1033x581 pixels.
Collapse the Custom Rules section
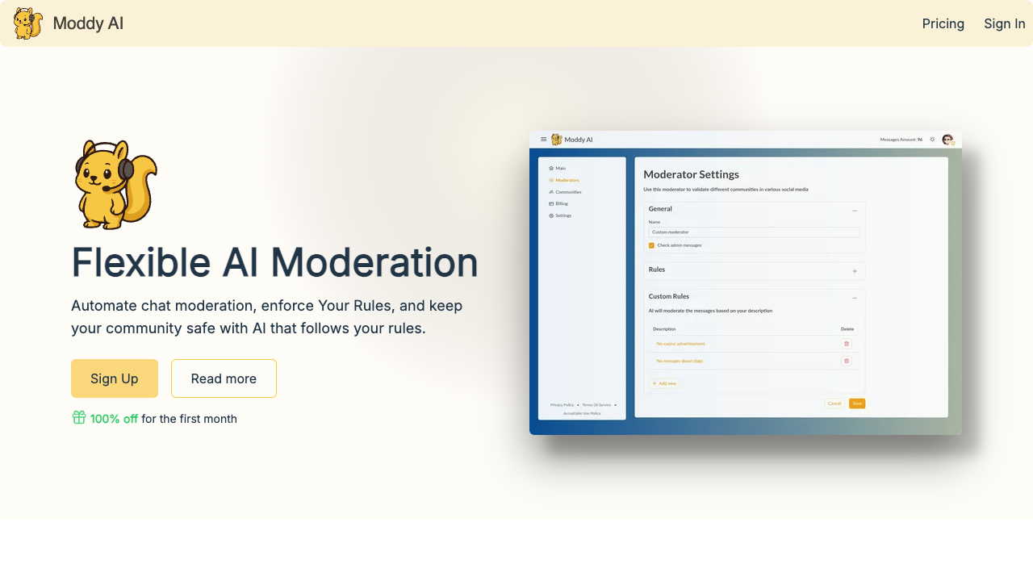(855, 298)
